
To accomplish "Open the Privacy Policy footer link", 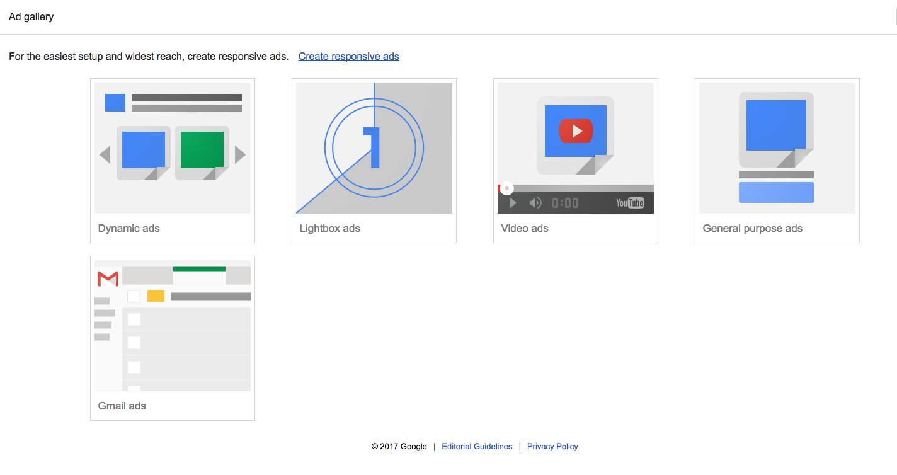I will [x=552, y=446].
